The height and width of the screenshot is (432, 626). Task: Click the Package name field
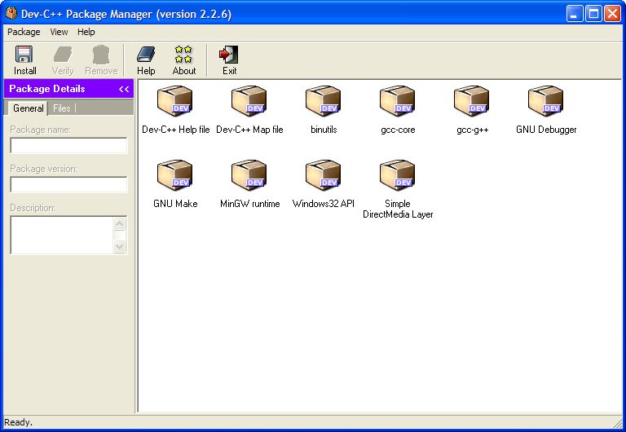(68, 146)
